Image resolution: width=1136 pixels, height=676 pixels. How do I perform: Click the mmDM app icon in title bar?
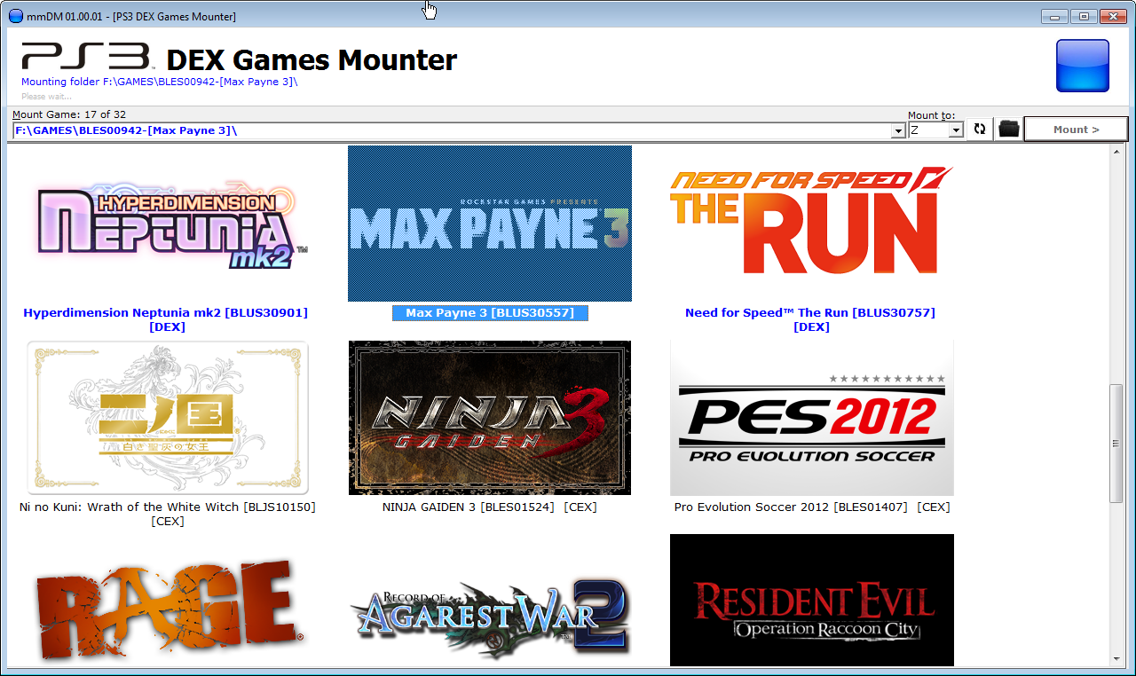coord(15,17)
